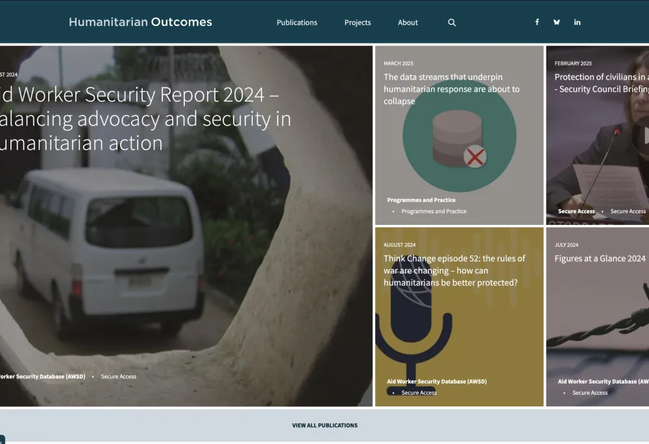Click the MARCH 2025 date label
649x444 pixels.
[x=398, y=64]
